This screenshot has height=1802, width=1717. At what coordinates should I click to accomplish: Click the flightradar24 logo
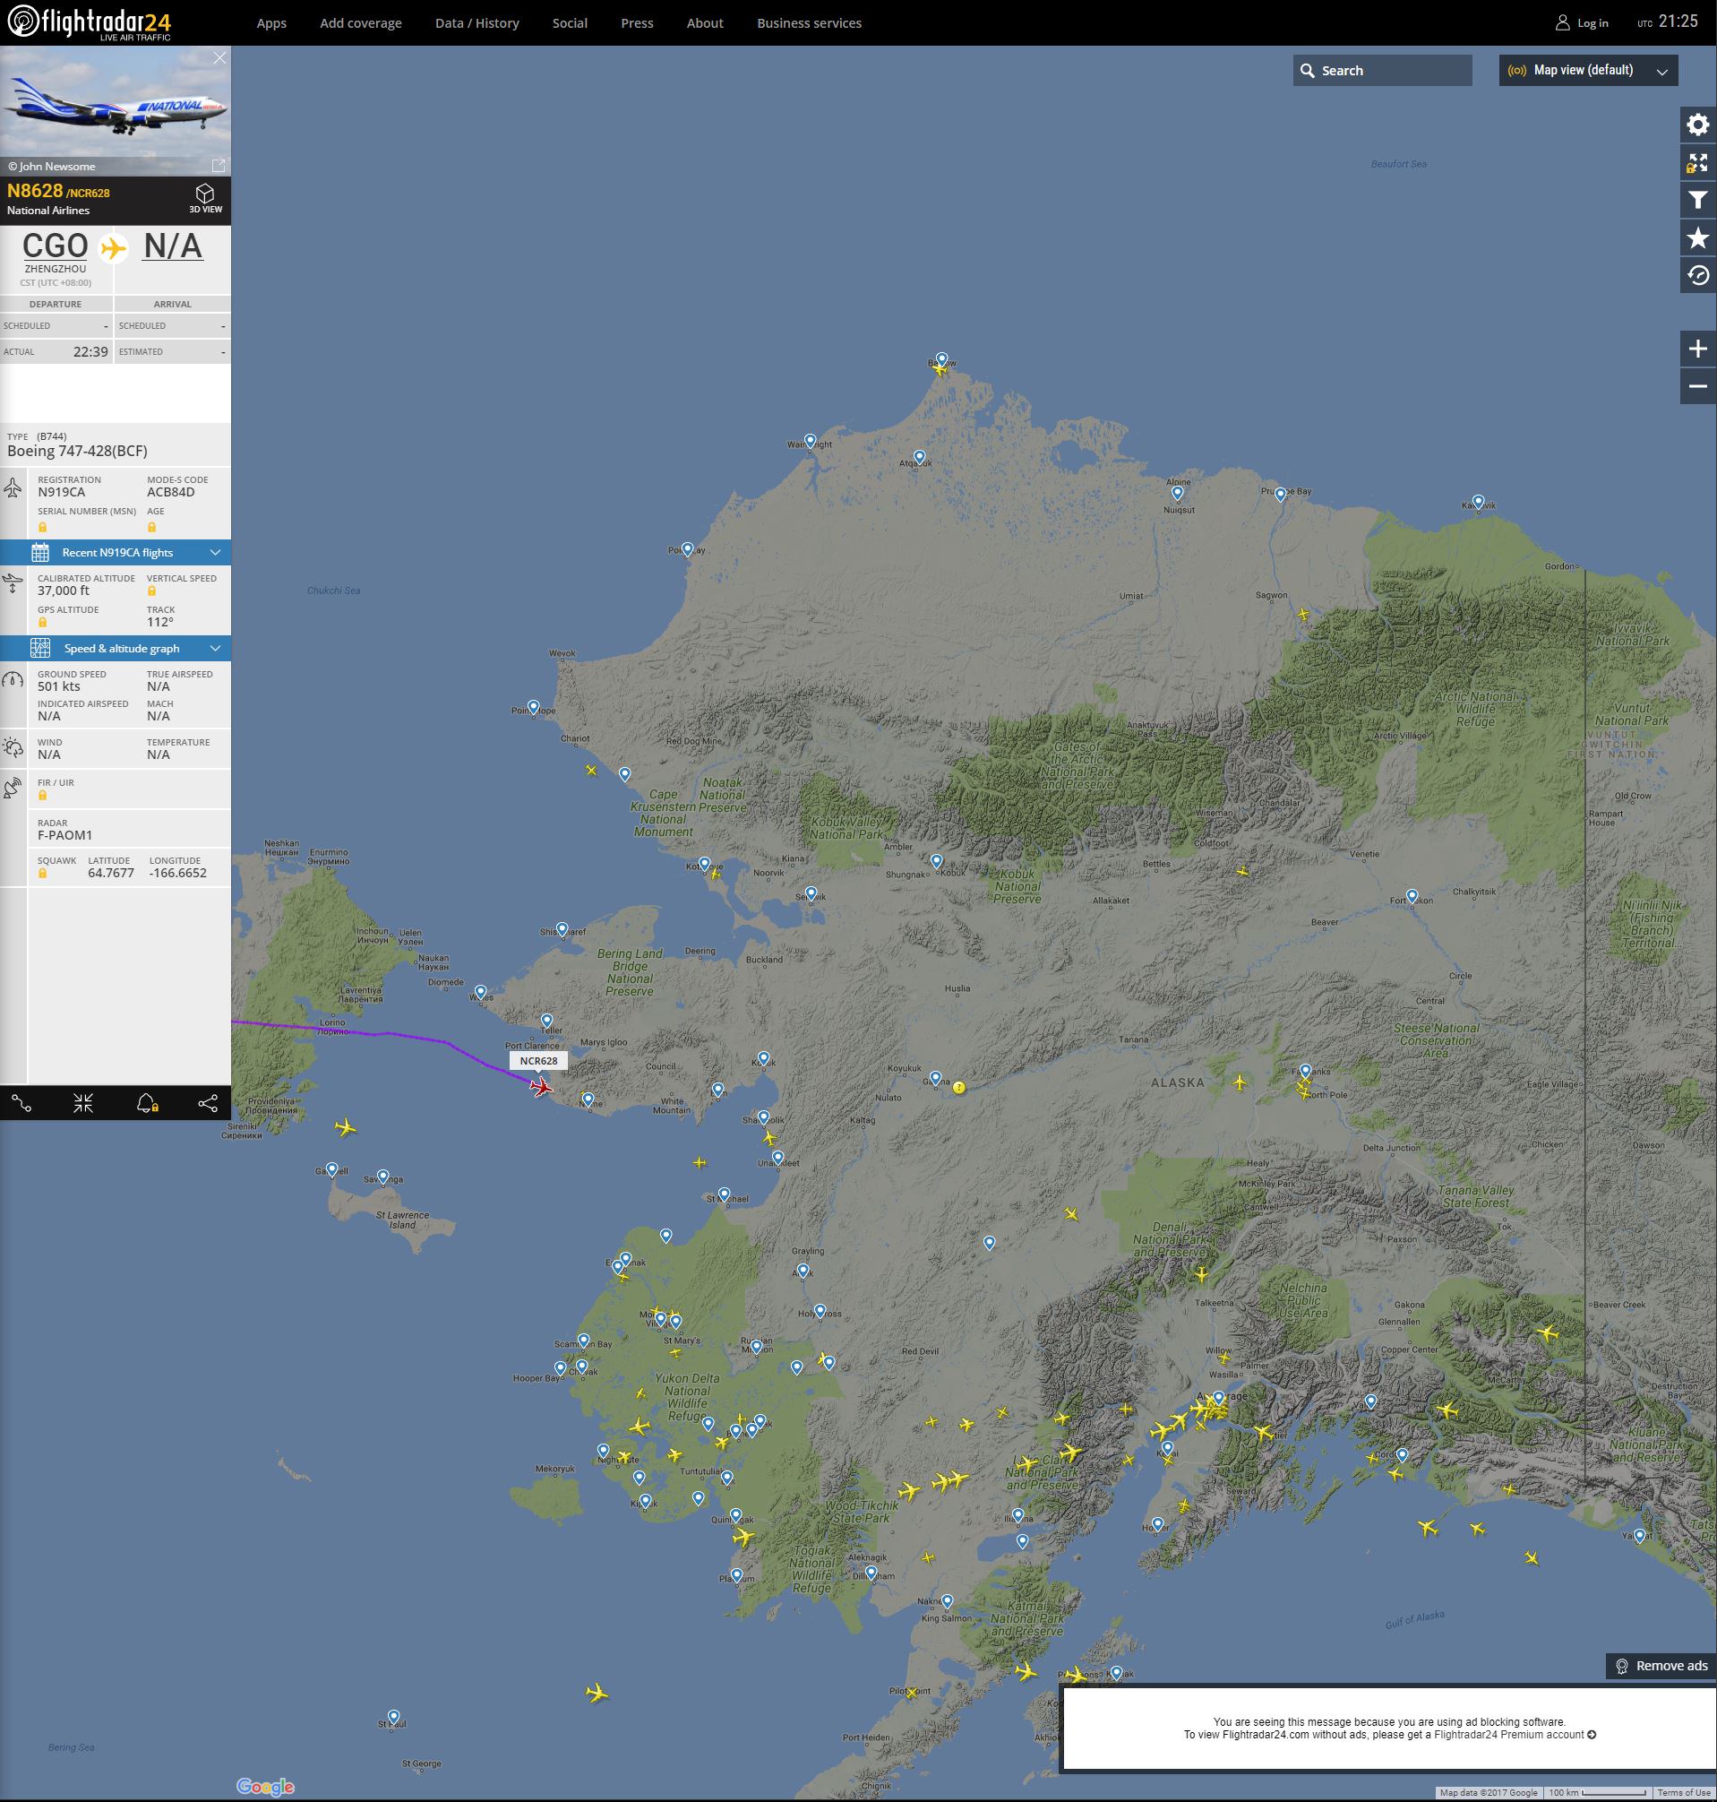89,23
